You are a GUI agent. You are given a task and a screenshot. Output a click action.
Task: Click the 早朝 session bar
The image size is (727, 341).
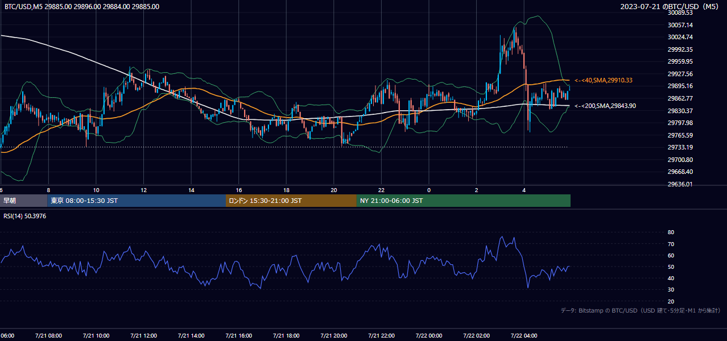[23, 201]
